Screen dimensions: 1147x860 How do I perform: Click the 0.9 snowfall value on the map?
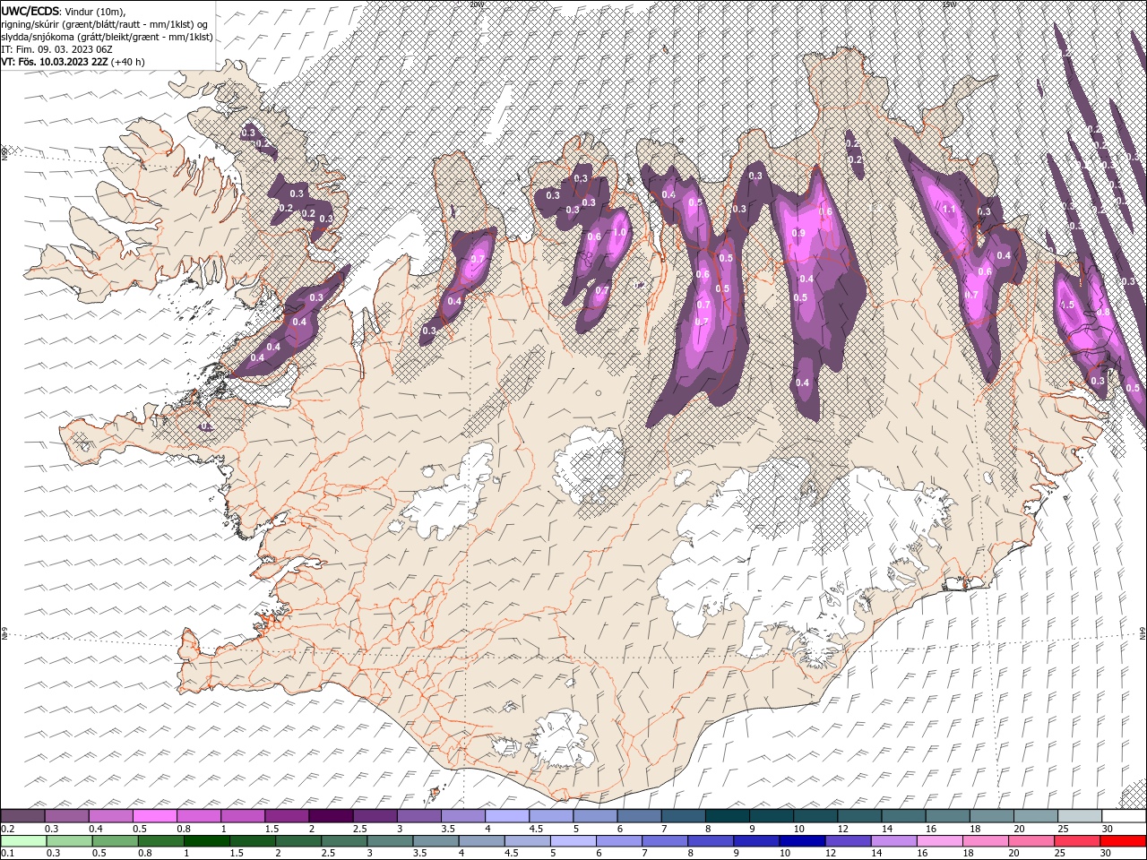coord(799,233)
